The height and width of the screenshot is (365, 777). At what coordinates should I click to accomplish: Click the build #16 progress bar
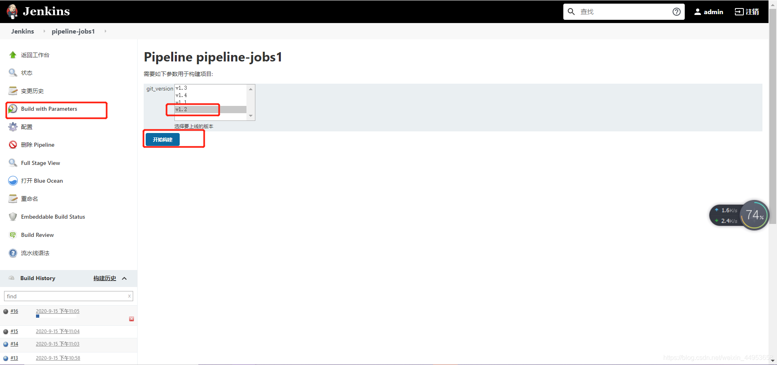coord(56,316)
